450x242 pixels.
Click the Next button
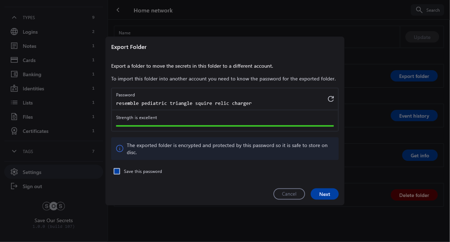pyautogui.click(x=324, y=194)
